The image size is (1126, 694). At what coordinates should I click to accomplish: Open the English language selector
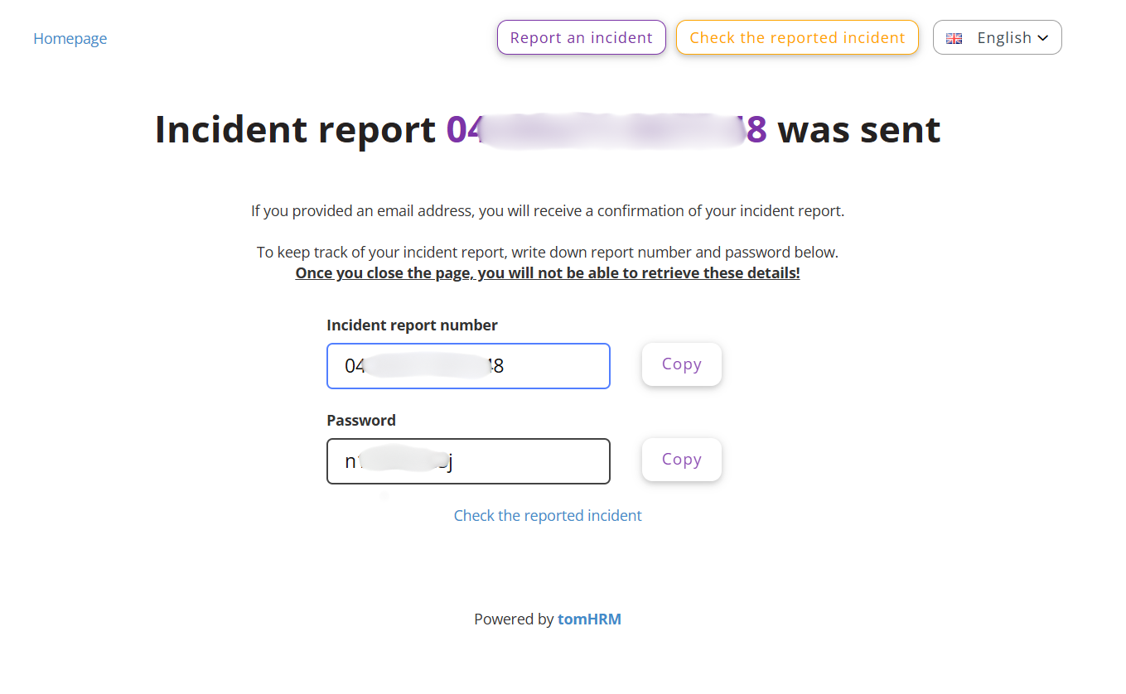click(x=998, y=37)
